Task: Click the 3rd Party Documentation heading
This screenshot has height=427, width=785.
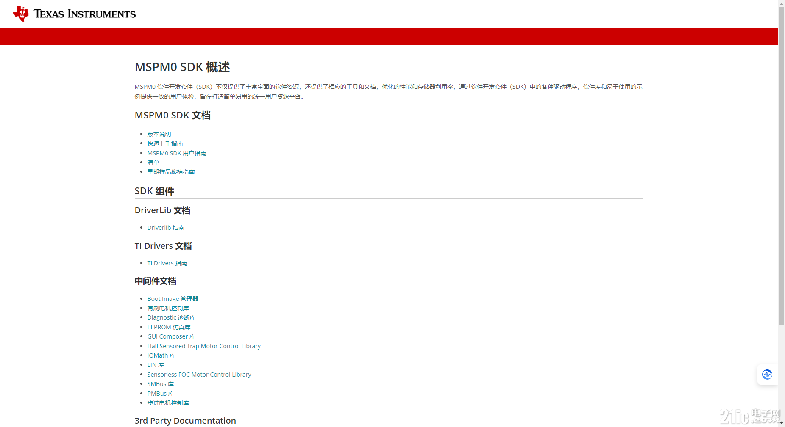Action: pos(185,421)
